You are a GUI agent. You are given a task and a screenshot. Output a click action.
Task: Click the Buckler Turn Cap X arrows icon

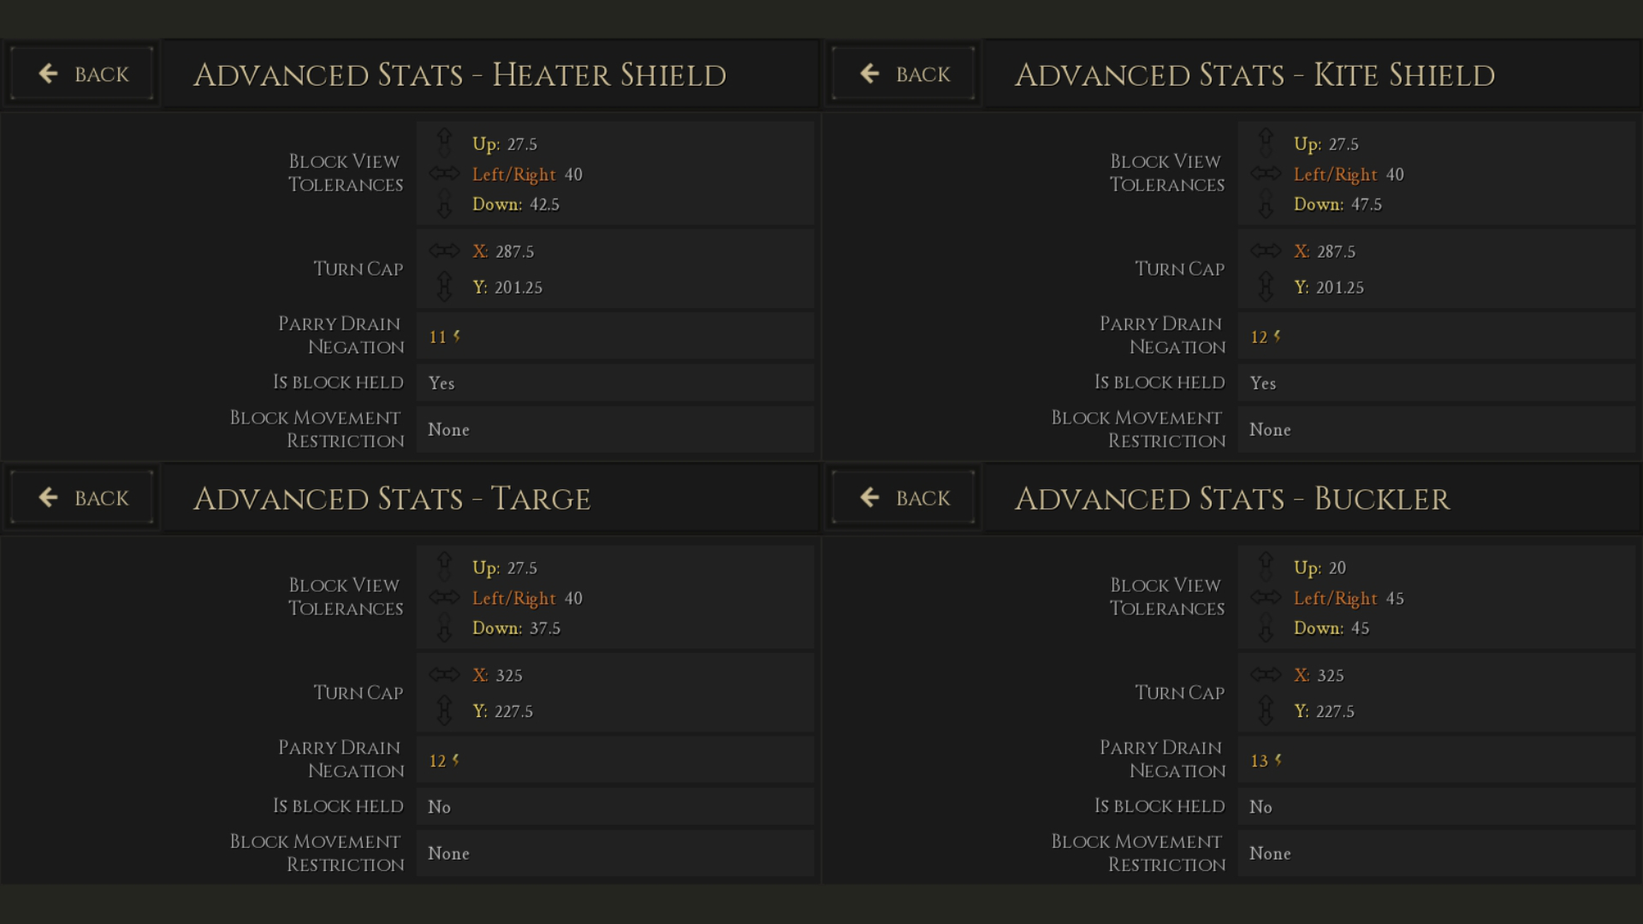(1266, 674)
